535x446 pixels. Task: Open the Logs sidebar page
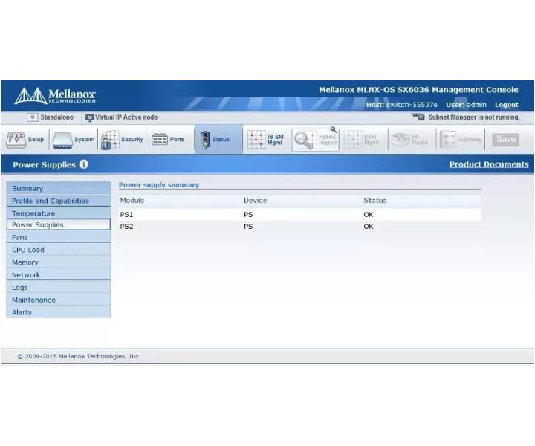[x=59, y=287]
